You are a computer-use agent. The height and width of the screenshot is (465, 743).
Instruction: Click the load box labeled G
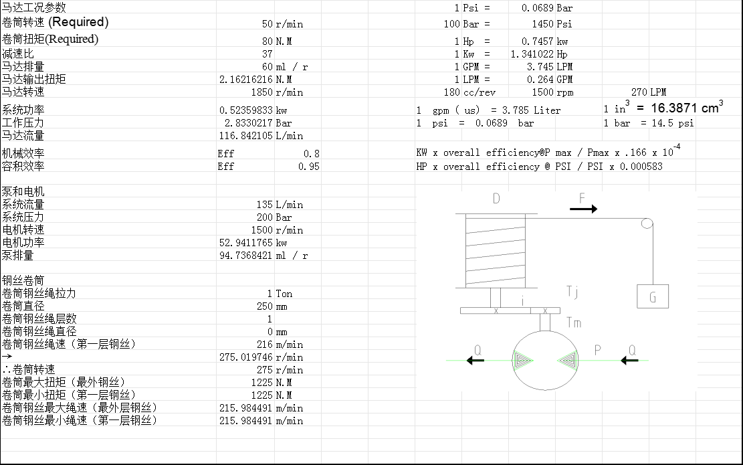tap(653, 296)
